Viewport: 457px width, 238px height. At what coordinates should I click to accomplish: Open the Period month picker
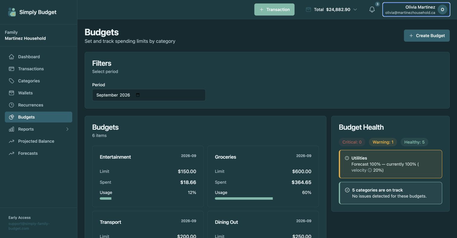pos(149,95)
